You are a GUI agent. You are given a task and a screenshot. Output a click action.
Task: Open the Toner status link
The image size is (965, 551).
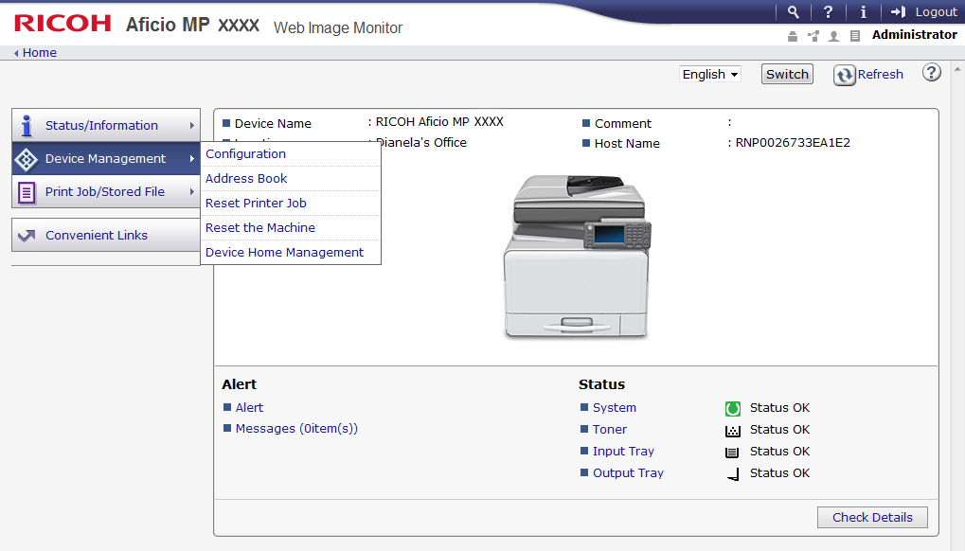pyautogui.click(x=610, y=430)
